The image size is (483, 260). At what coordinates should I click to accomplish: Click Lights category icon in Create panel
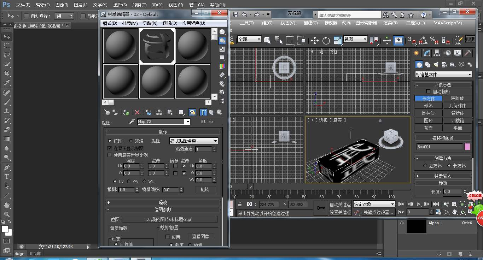point(436,64)
